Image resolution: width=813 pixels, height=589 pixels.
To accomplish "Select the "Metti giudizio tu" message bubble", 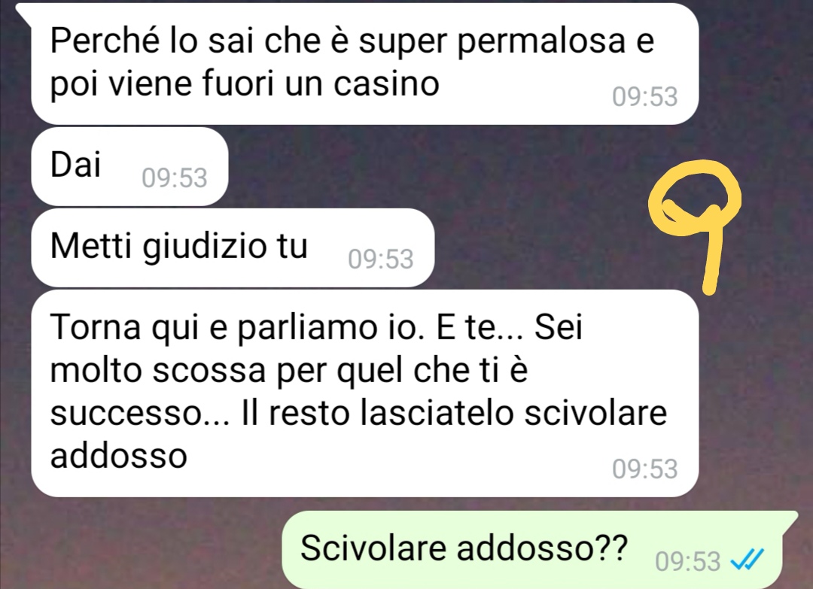I will coord(233,247).
